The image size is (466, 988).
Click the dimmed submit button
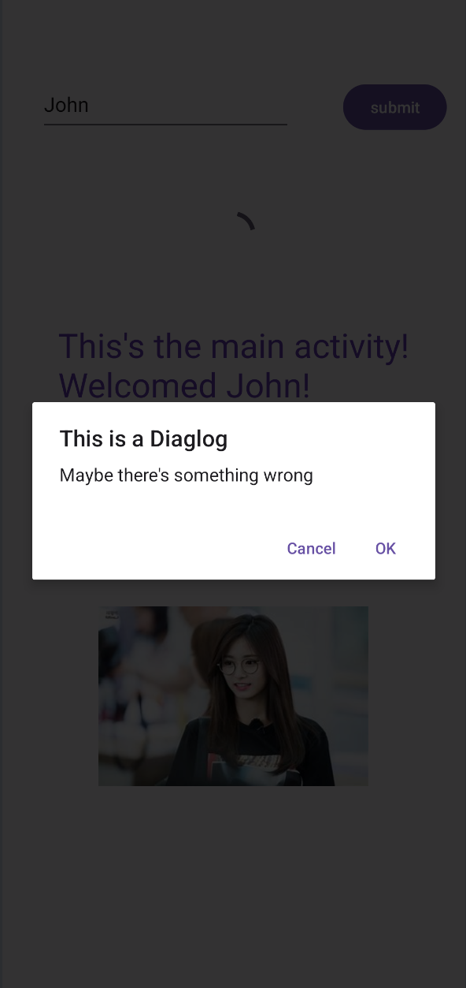click(395, 107)
